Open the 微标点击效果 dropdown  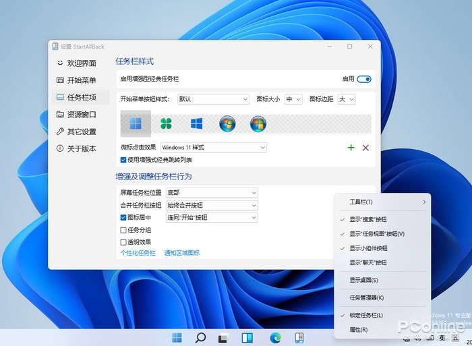point(214,147)
